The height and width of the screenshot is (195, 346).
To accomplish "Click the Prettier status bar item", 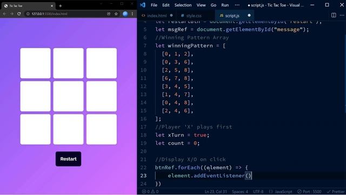I will (335, 191).
